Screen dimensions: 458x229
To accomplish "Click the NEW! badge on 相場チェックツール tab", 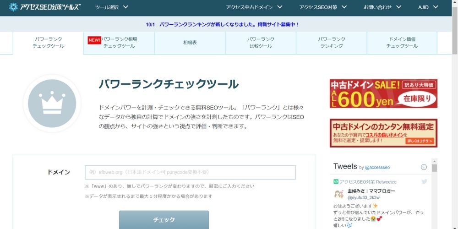I will (94, 40).
